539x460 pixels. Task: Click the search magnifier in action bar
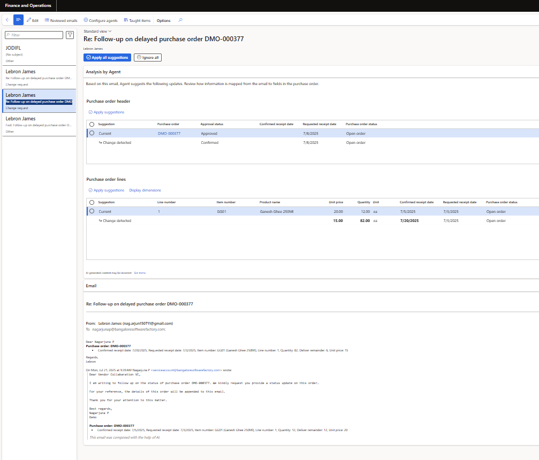tap(180, 20)
